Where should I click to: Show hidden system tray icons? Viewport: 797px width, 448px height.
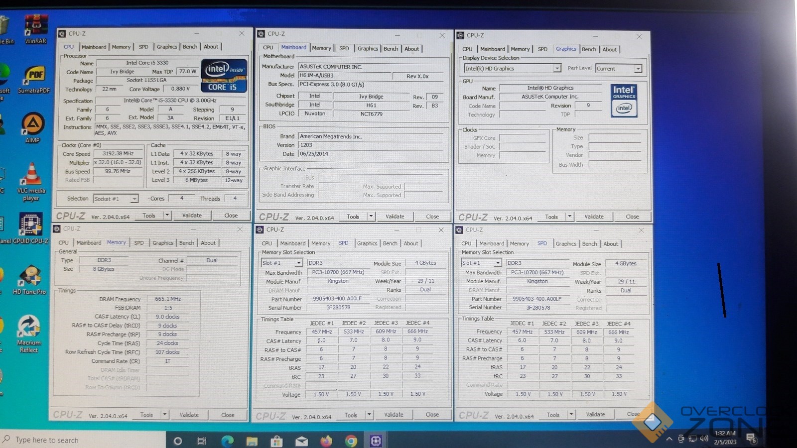pyautogui.click(x=669, y=439)
